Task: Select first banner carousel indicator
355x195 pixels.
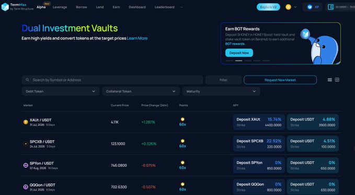Action: [x=230, y=61]
